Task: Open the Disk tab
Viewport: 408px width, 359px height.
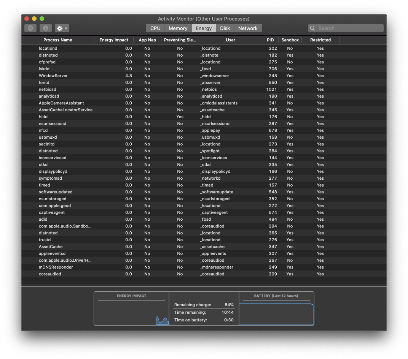Action: tap(225, 28)
